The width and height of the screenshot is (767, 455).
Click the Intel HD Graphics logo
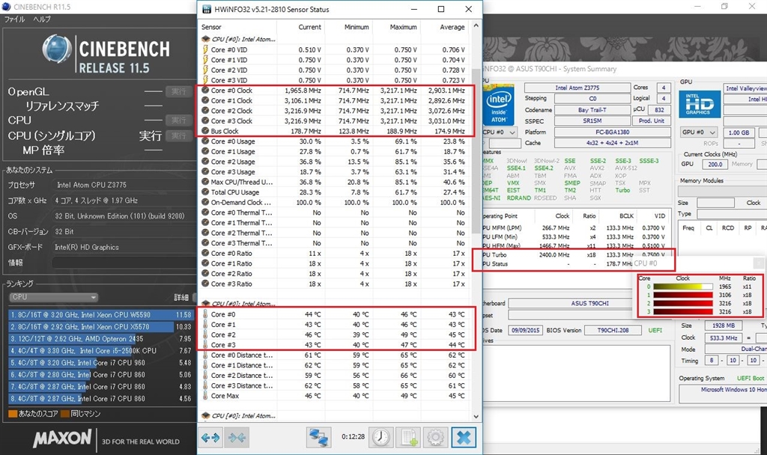[x=700, y=104]
